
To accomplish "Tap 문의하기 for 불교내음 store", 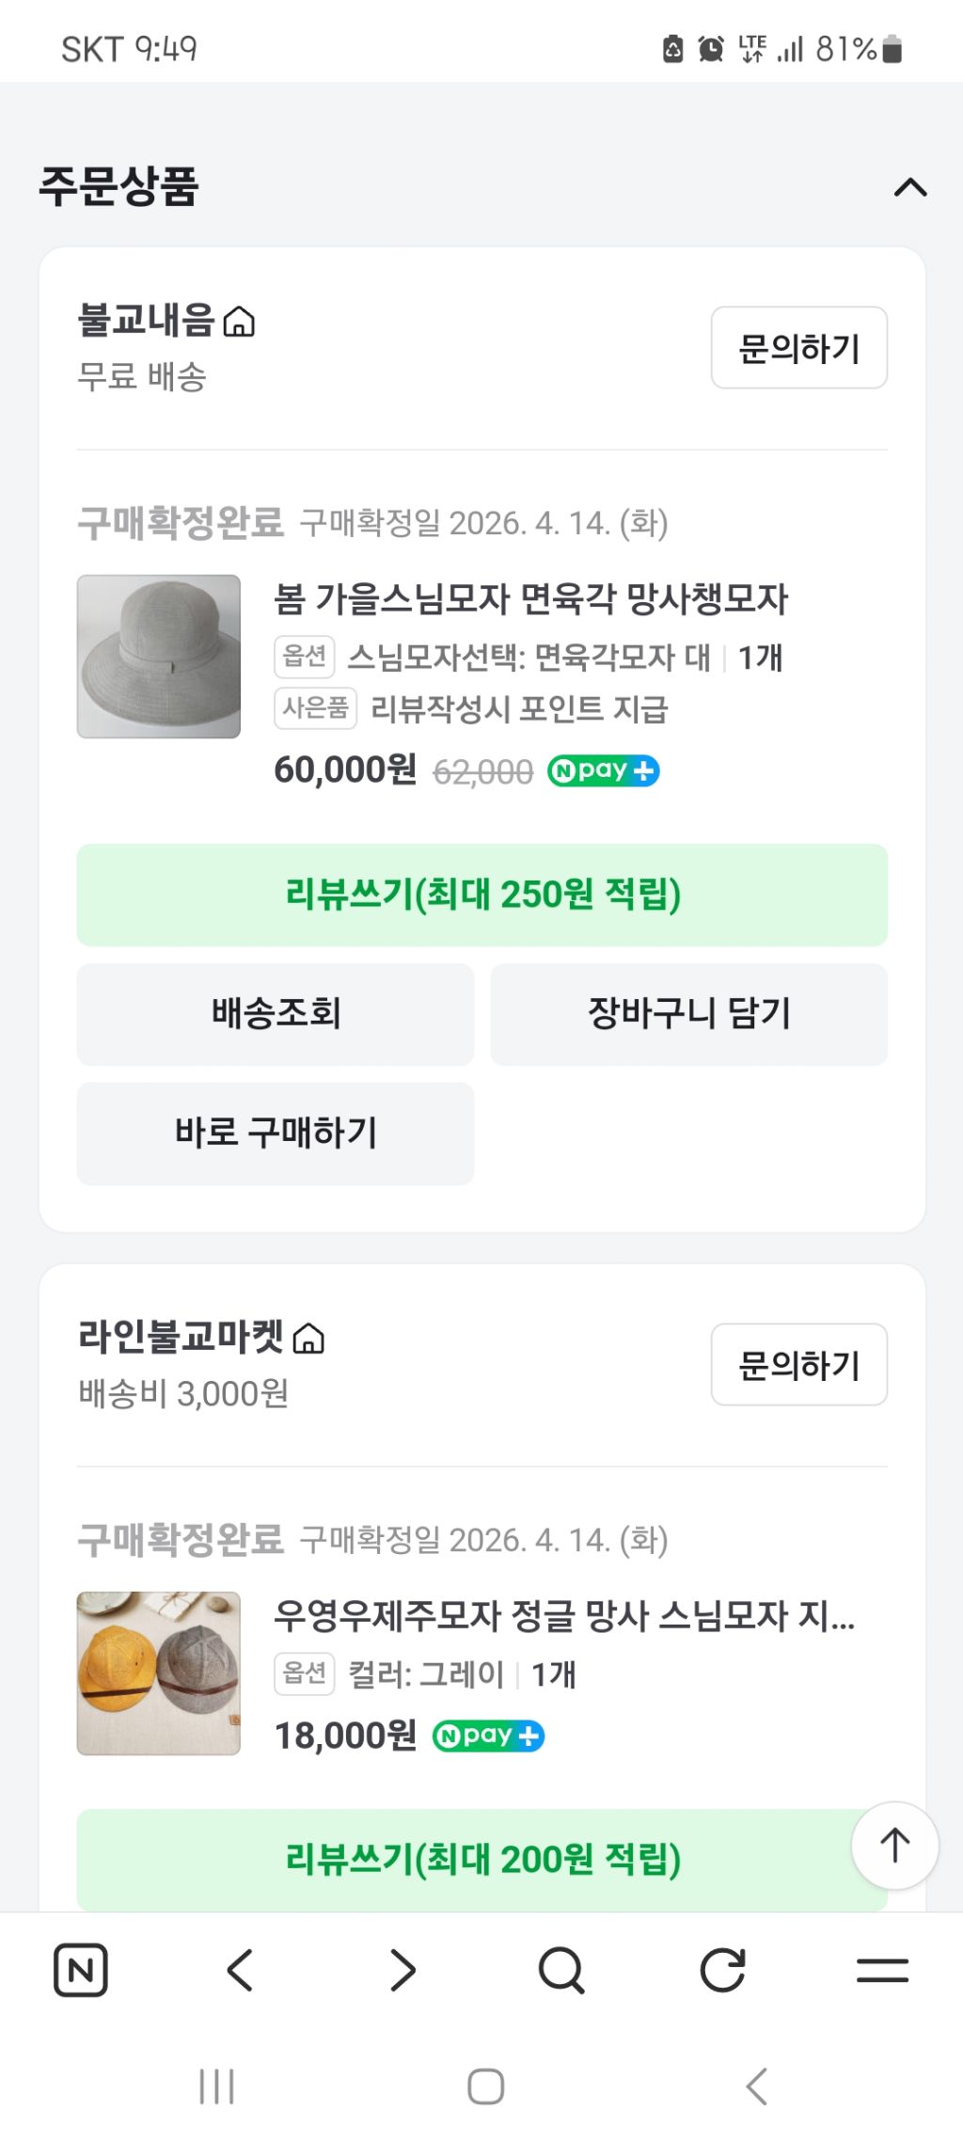I will coord(798,348).
